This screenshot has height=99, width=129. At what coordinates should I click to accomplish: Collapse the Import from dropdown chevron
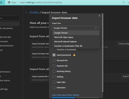pos(96,28)
